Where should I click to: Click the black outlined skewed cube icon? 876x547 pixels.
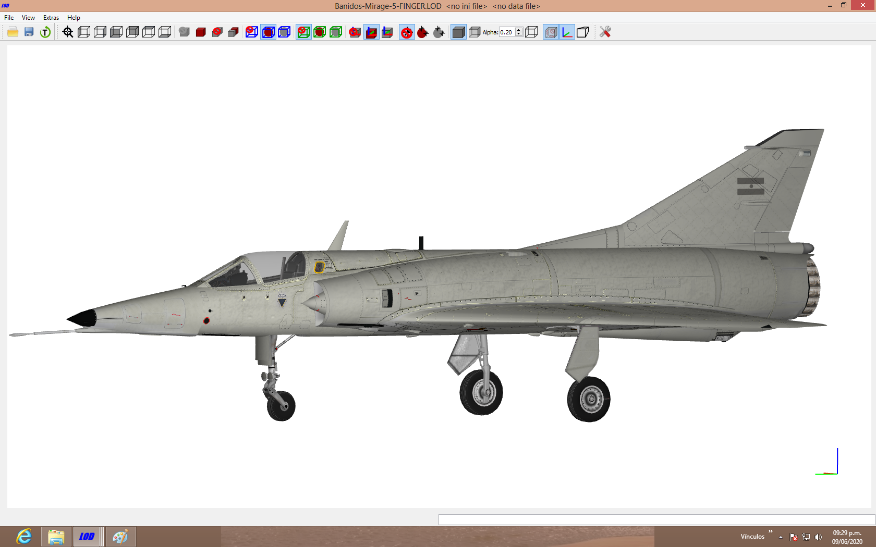pos(583,32)
